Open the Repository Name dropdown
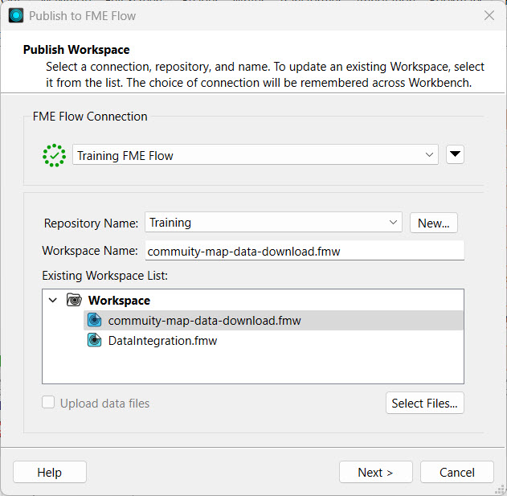The height and width of the screenshot is (496, 507). pos(393,223)
